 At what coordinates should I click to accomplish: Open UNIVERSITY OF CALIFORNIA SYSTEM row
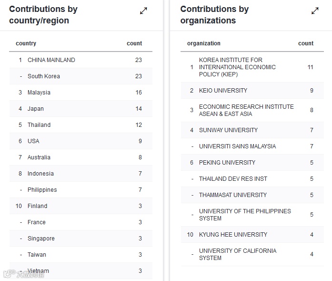252,254
